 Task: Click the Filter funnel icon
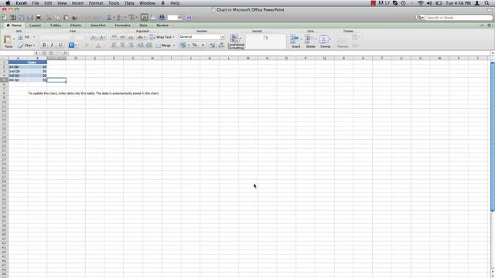click(x=131, y=17)
